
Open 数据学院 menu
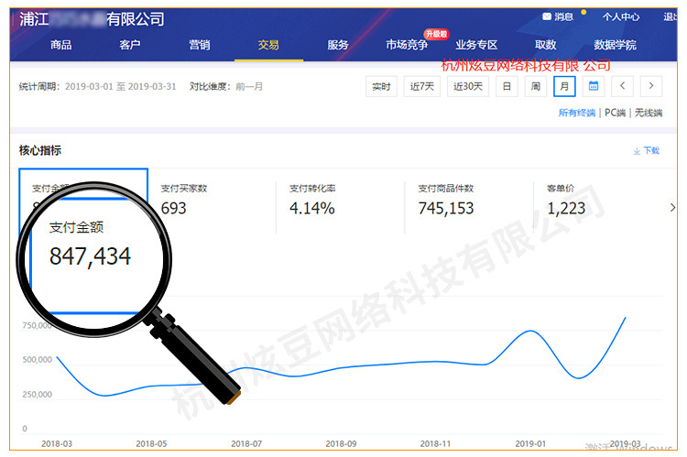pos(615,45)
